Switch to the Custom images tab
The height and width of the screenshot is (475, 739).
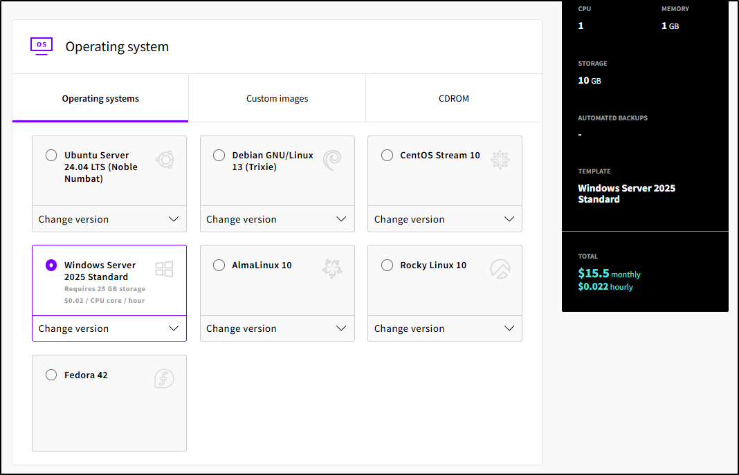pyautogui.click(x=277, y=98)
